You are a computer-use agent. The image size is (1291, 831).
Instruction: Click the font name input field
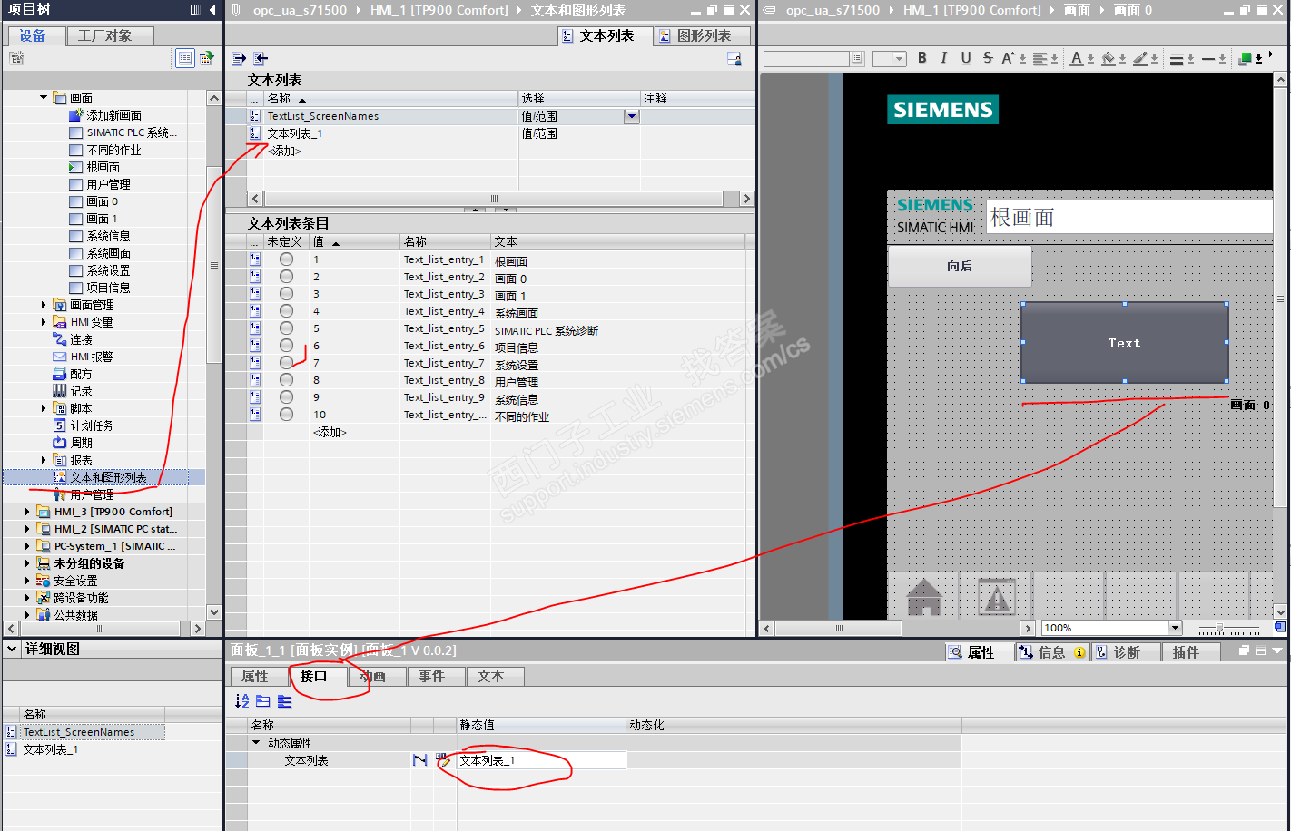807,59
